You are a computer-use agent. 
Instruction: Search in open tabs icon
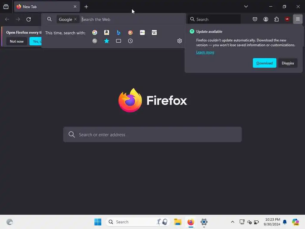click(119, 41)
